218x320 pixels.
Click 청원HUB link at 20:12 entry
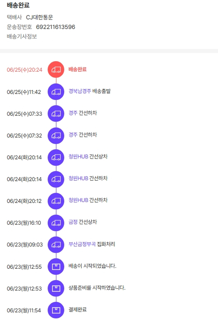coord(78,200)
